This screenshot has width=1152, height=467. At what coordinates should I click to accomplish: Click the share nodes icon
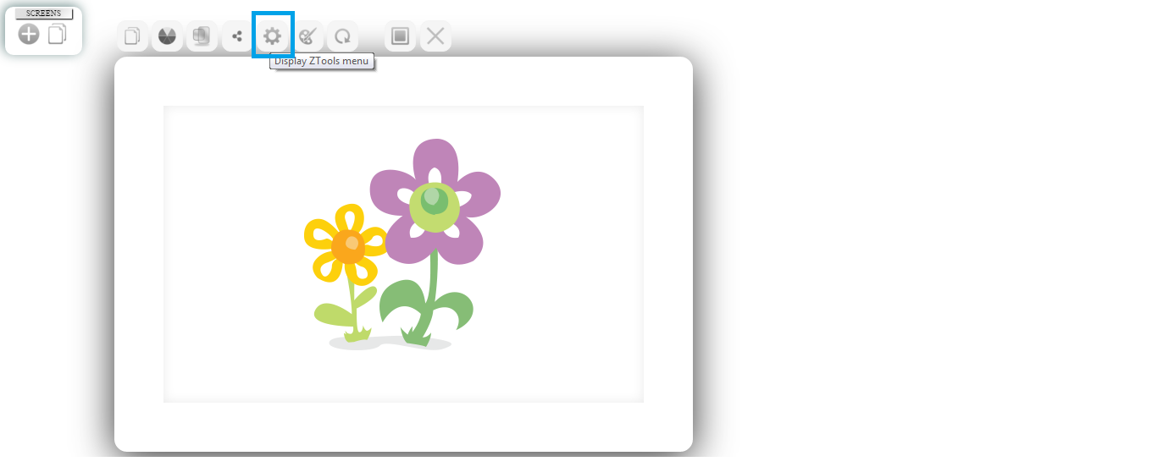tap(237, 36)
